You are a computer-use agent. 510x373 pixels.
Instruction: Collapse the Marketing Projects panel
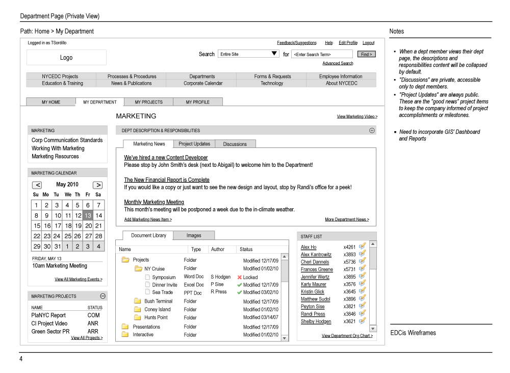103,295
